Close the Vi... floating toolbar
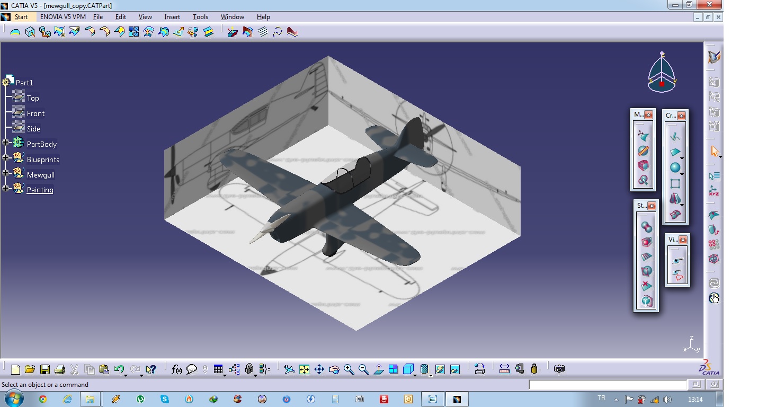Screen dimensions: 776x407 pos(683,240)
